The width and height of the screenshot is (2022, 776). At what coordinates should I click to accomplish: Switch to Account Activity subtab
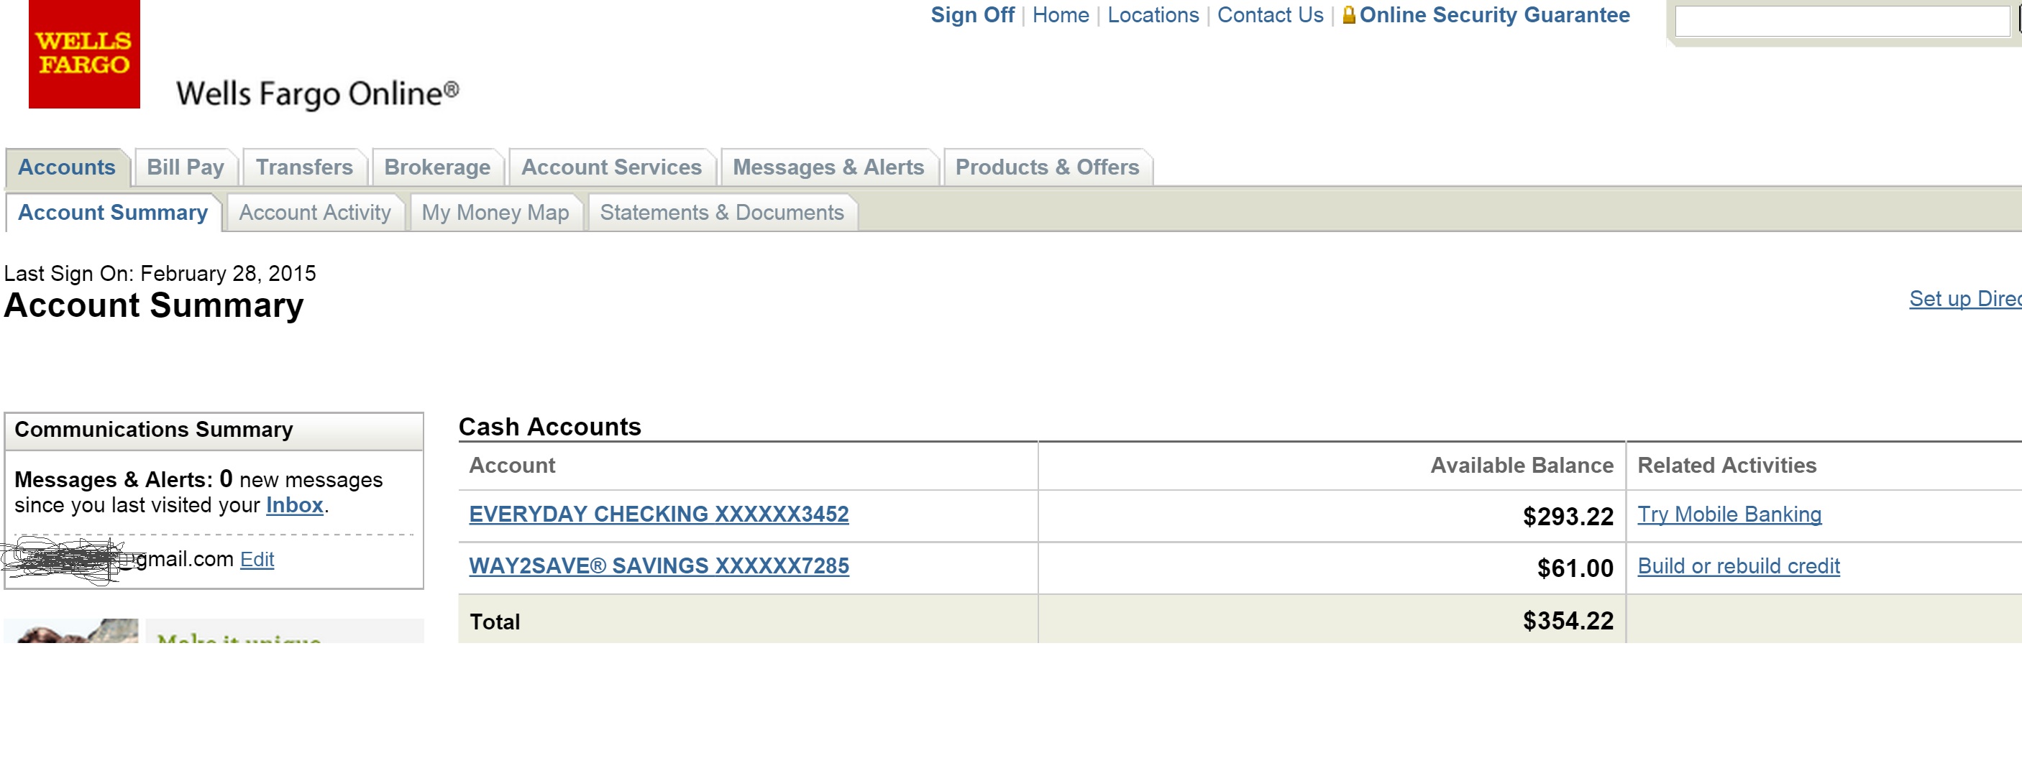[x=315, y=213]
